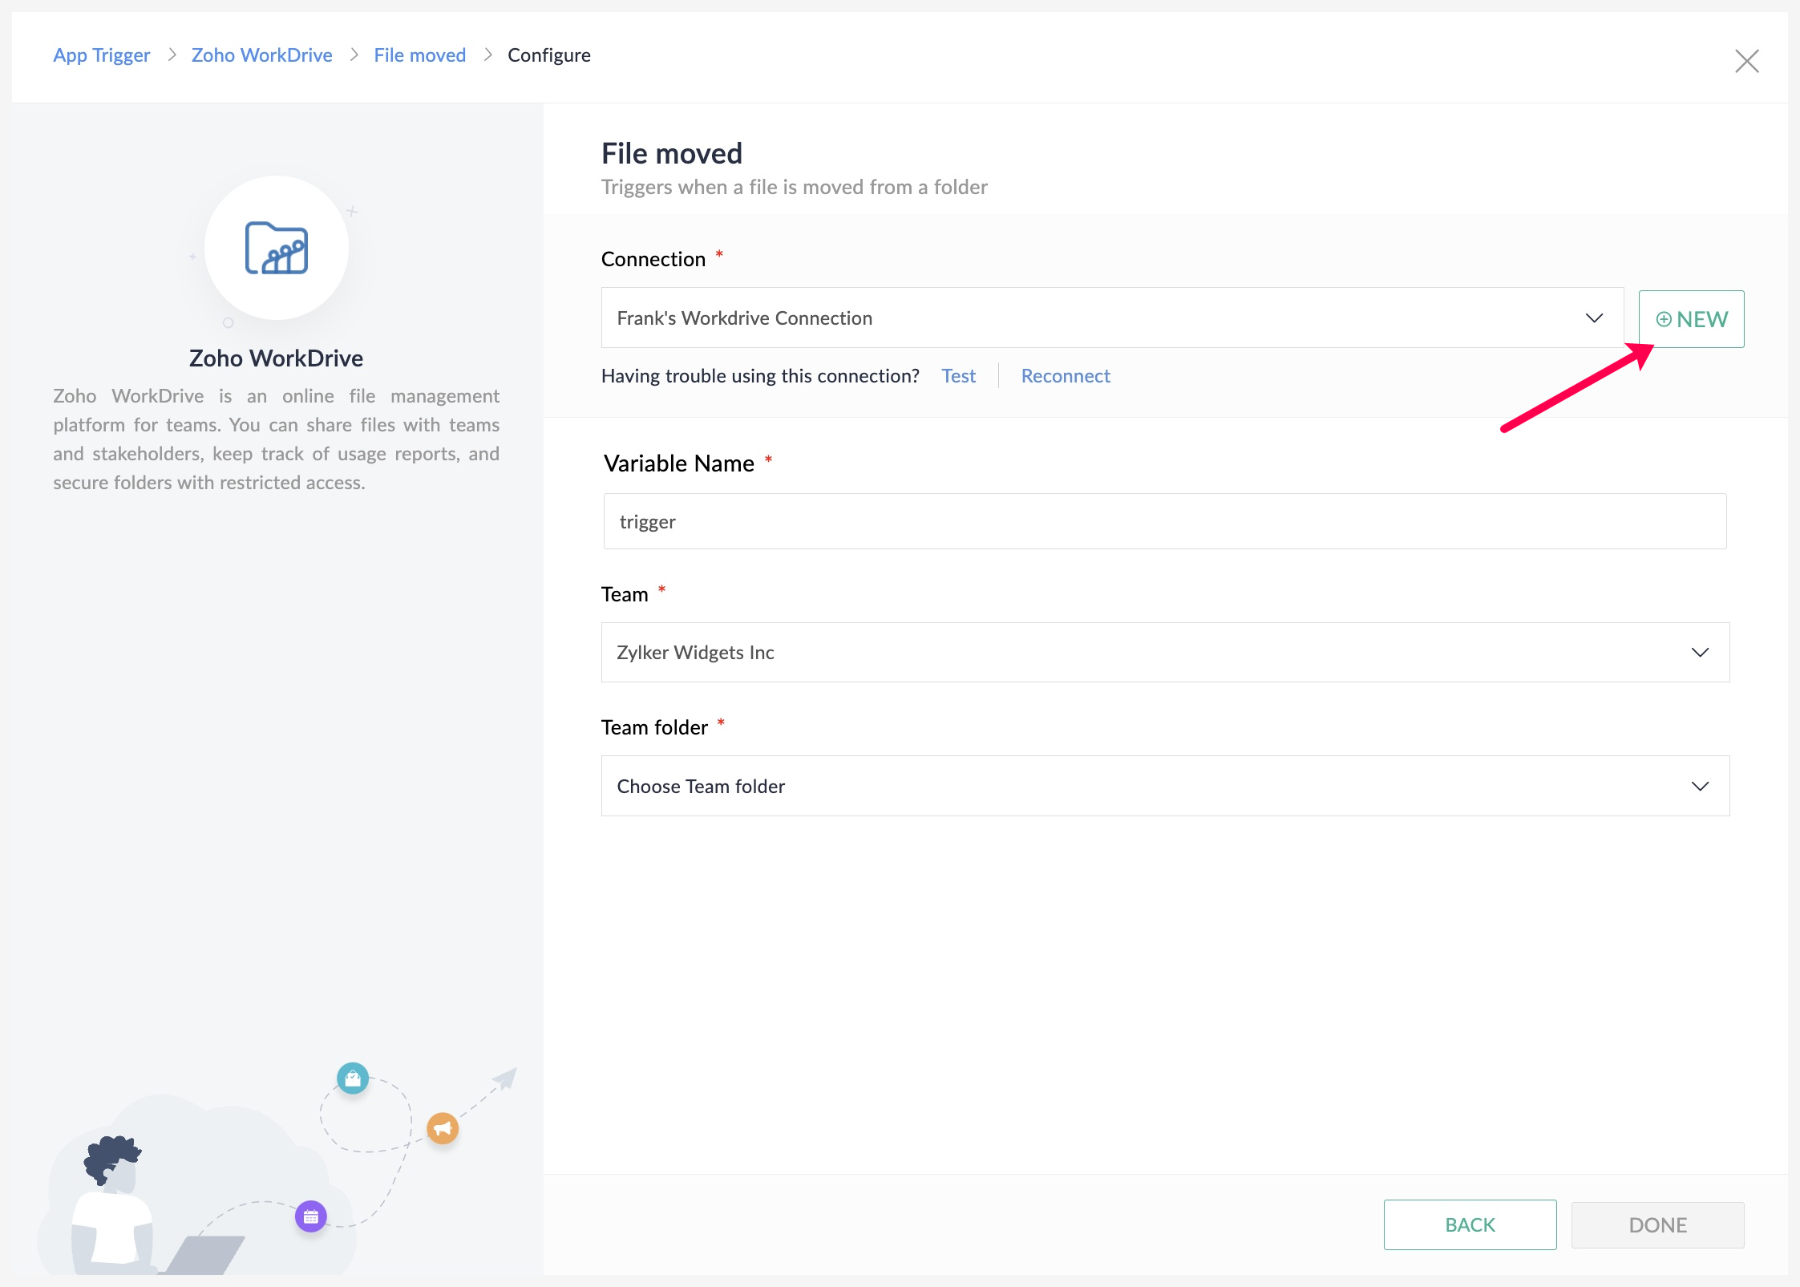Click the plus icon on NEW button
1800x1287 pixels.
tap(1664, 319)
